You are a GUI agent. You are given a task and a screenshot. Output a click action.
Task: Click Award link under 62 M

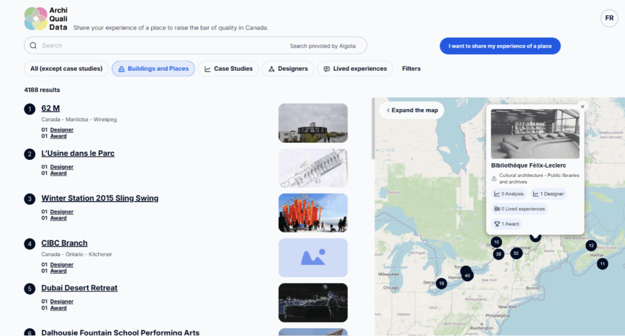[x=58, y=136]
